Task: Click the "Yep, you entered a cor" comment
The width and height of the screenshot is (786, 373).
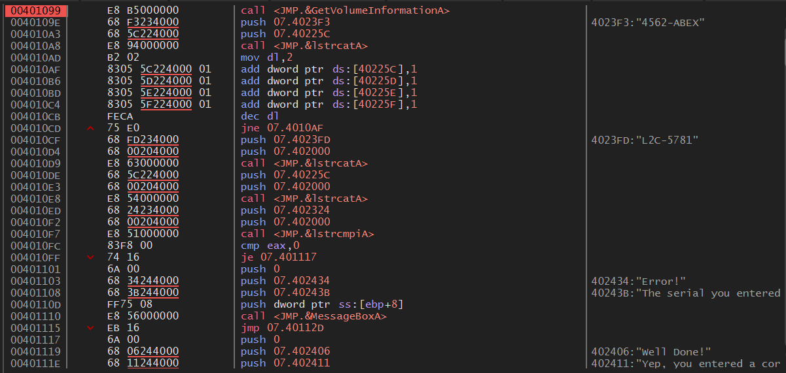Action: click(685, 363)
